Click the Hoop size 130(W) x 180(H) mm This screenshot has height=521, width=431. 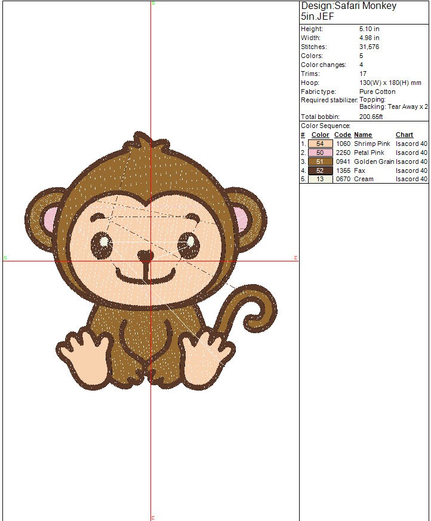387,83
